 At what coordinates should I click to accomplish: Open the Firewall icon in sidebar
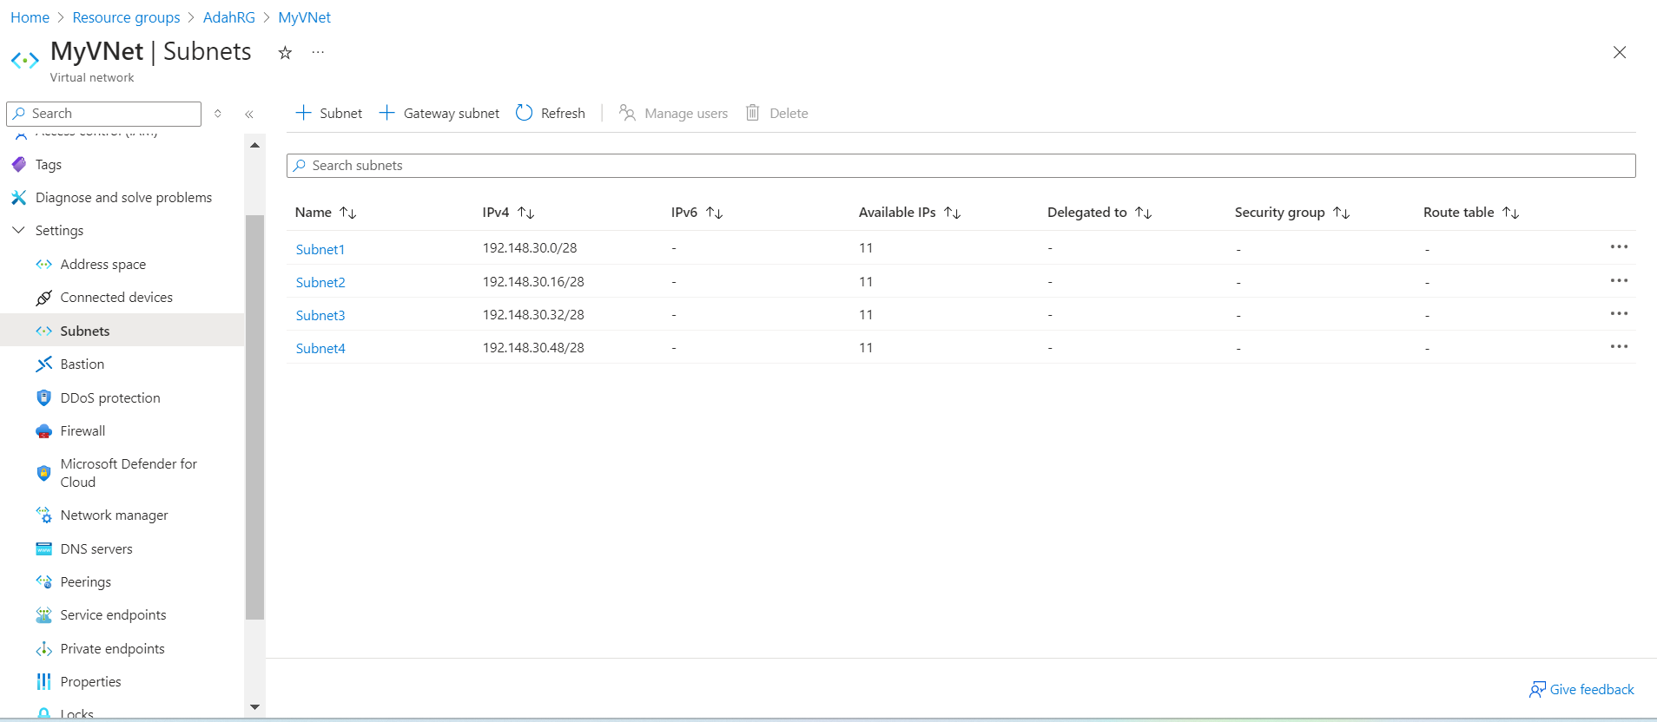44,431
